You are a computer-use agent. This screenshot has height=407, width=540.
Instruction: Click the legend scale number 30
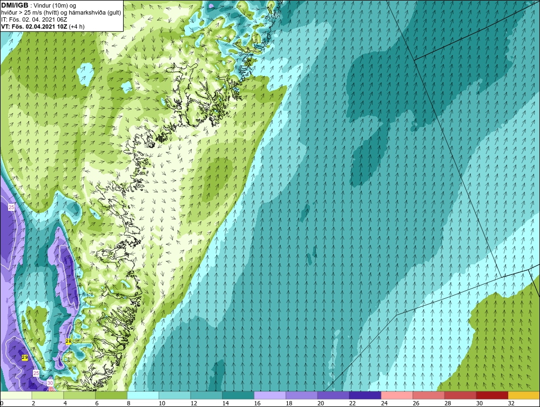[480, 403]
